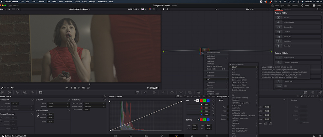Open the Motion Effects palette icon
The width and height of the screenshot is (323, 137).
[40, 92]
